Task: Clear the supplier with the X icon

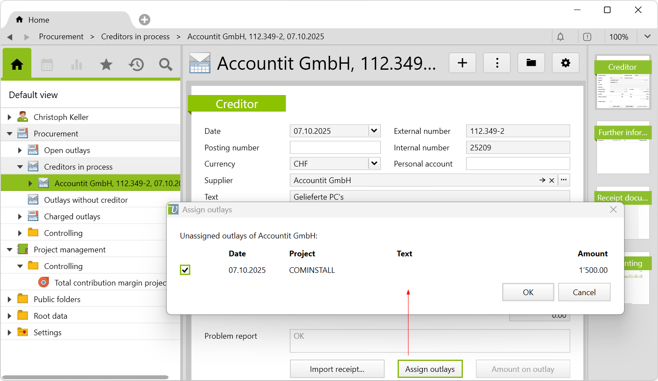Action: tap(552, 180)
